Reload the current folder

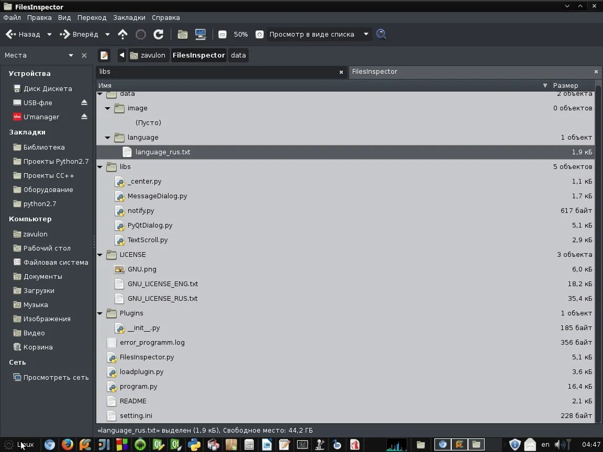point(159,34)
